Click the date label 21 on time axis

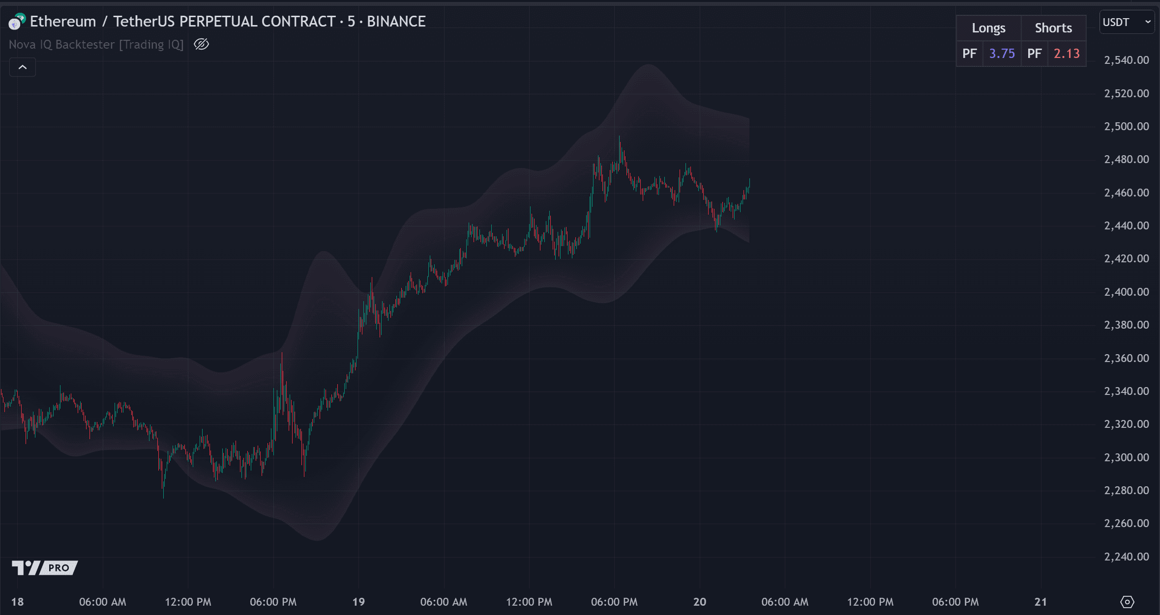click(1041, 602)
